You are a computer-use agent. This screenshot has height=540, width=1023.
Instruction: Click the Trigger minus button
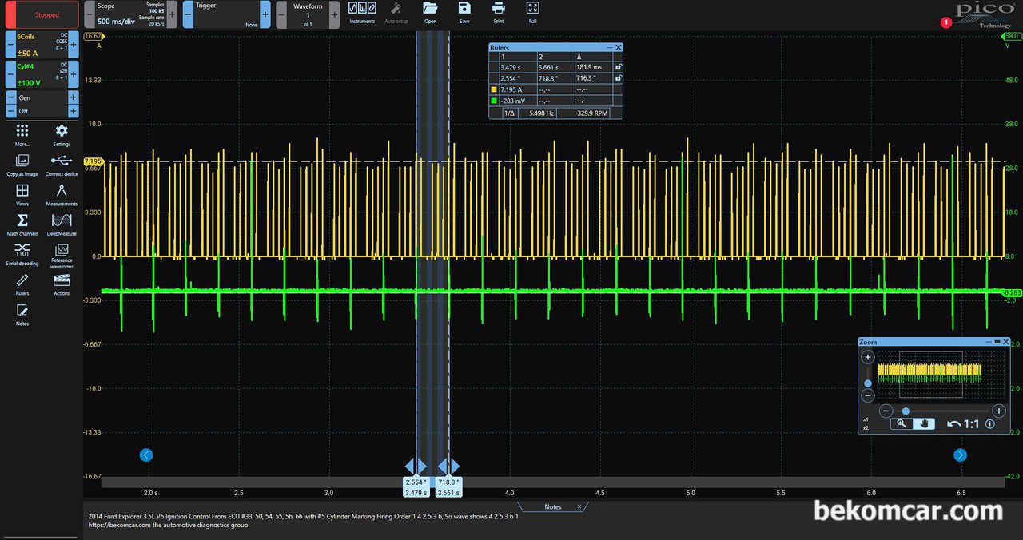188,14
